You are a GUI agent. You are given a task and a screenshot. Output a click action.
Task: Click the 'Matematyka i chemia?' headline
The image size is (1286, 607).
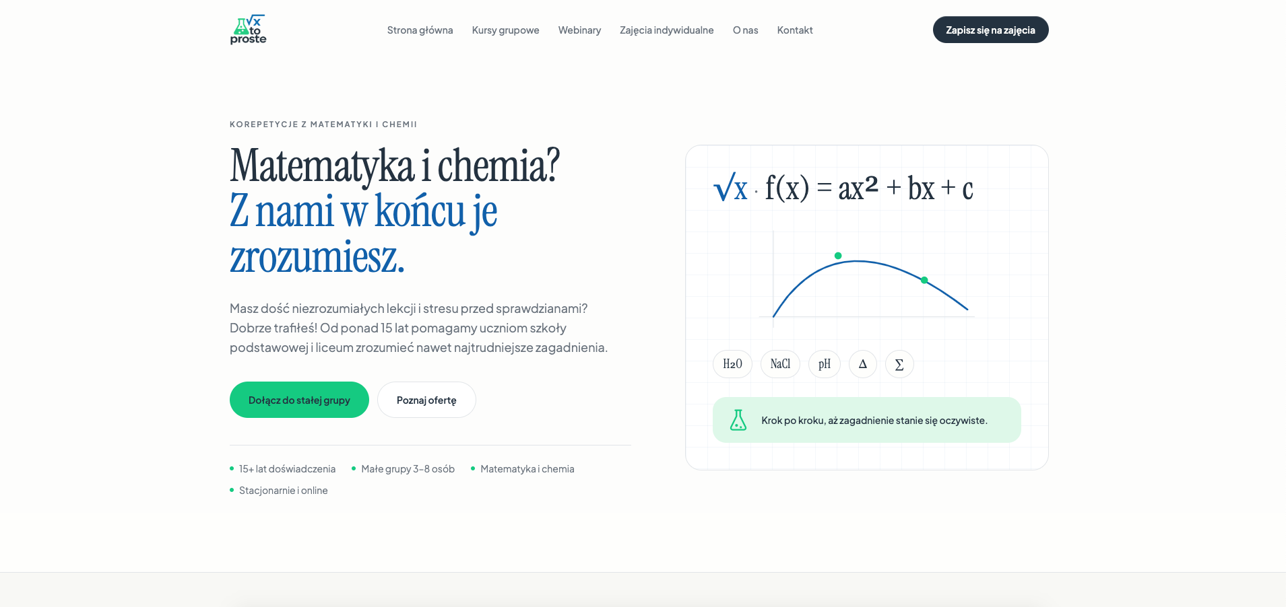point(395,166)
